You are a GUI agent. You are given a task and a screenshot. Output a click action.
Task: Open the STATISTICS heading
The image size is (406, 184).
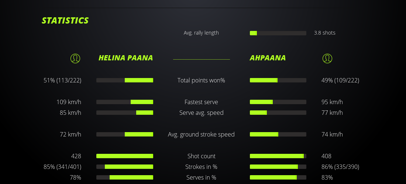65,21
